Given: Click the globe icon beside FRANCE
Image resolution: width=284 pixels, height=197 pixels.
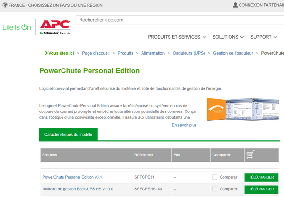Looking at the screenshot, I should [5, 5].
